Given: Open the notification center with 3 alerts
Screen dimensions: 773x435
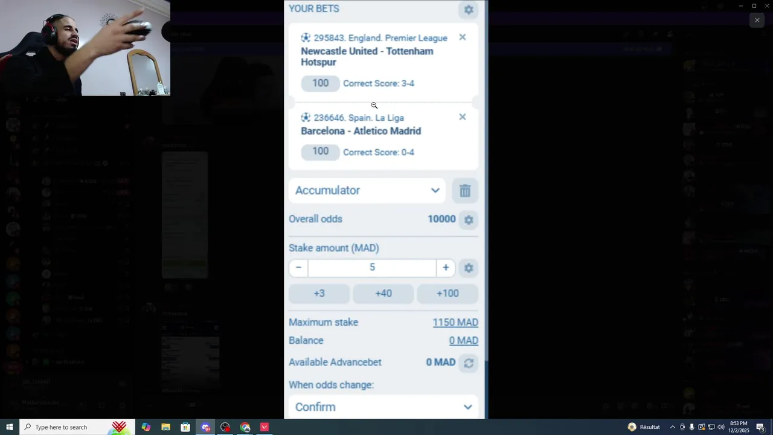Looking at the screenshot, I should click(761, 427).
